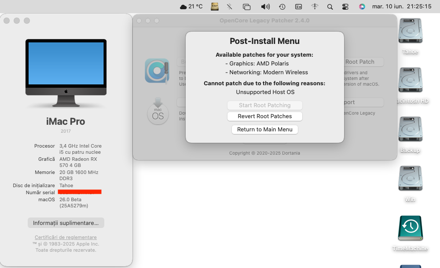Click the Graphics: AMD Polaris patch line
Viewport: 440px width, 268px height.
tap(257, 63)
